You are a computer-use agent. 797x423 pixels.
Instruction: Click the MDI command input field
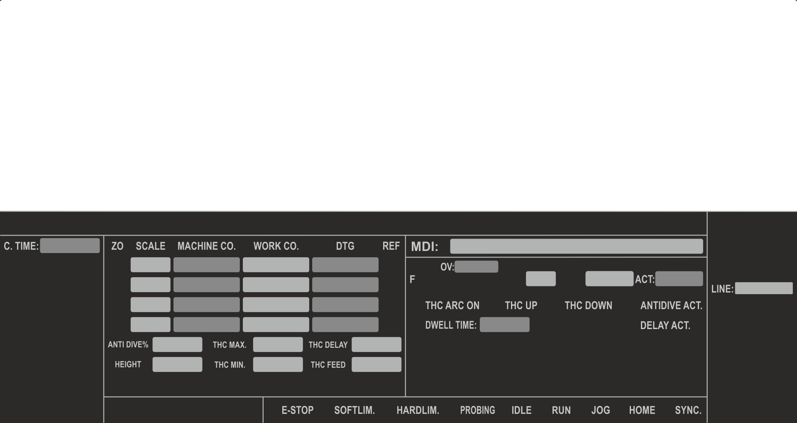[576, 246]
